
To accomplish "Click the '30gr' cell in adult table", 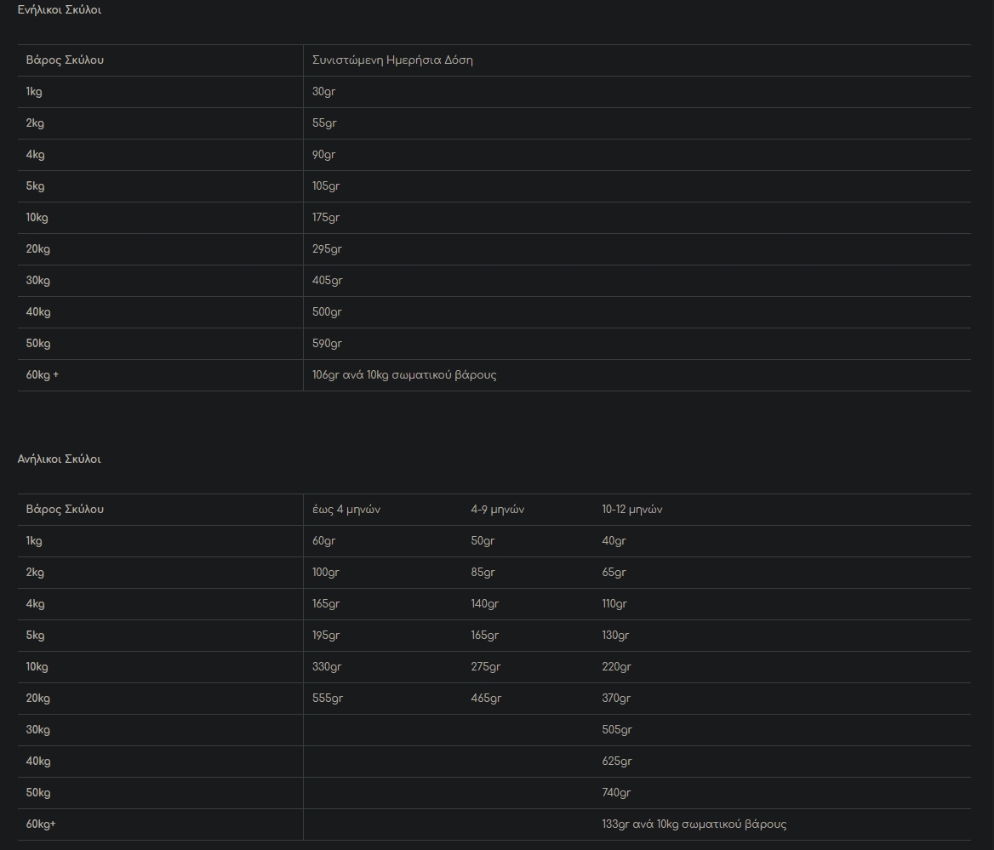I will tap(323, 92).
